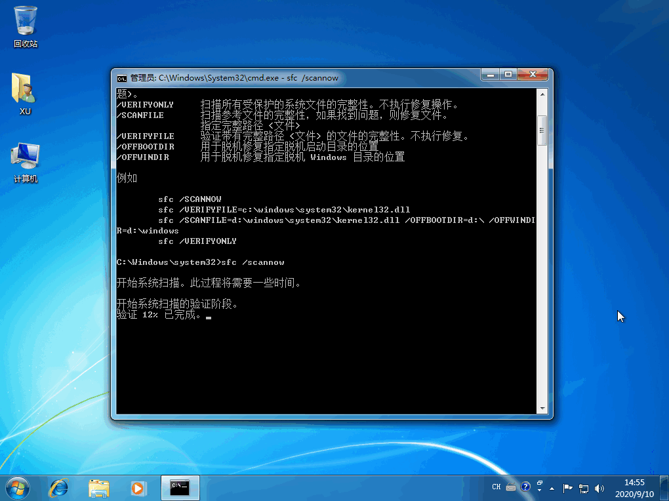Viewport: 669px width, 501px height.
Task: Open language bar help question mark
Action: (525, 487)
